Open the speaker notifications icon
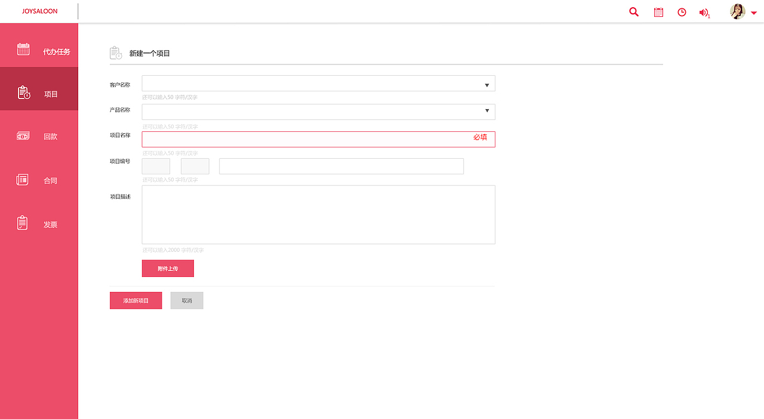764x419 pixels. click(704, 13)
